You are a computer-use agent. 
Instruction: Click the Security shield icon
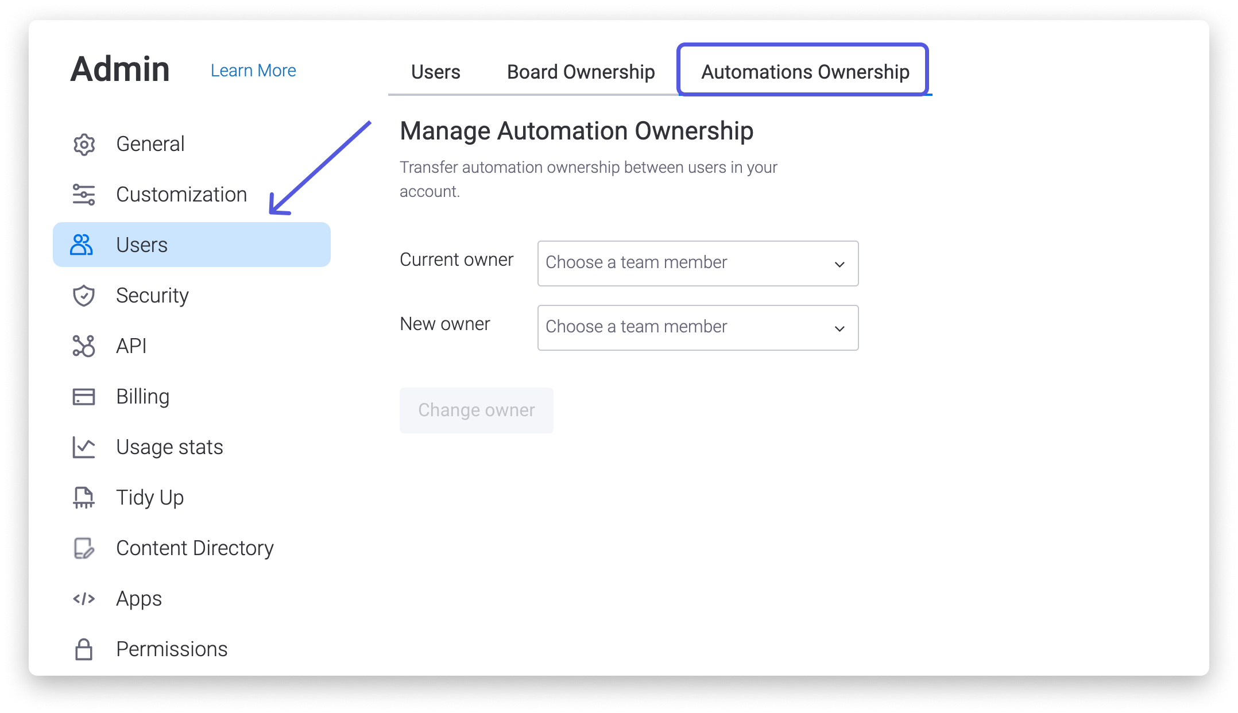coord(84,296)
